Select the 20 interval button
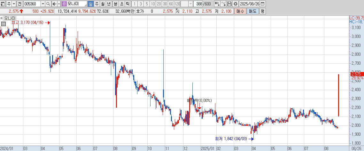The image size is (364, 151). pos(159,4)
